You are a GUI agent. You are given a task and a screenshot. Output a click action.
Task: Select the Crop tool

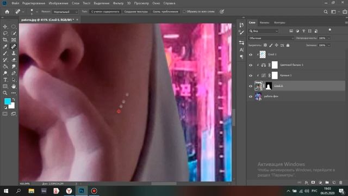[x=5, y=40]
